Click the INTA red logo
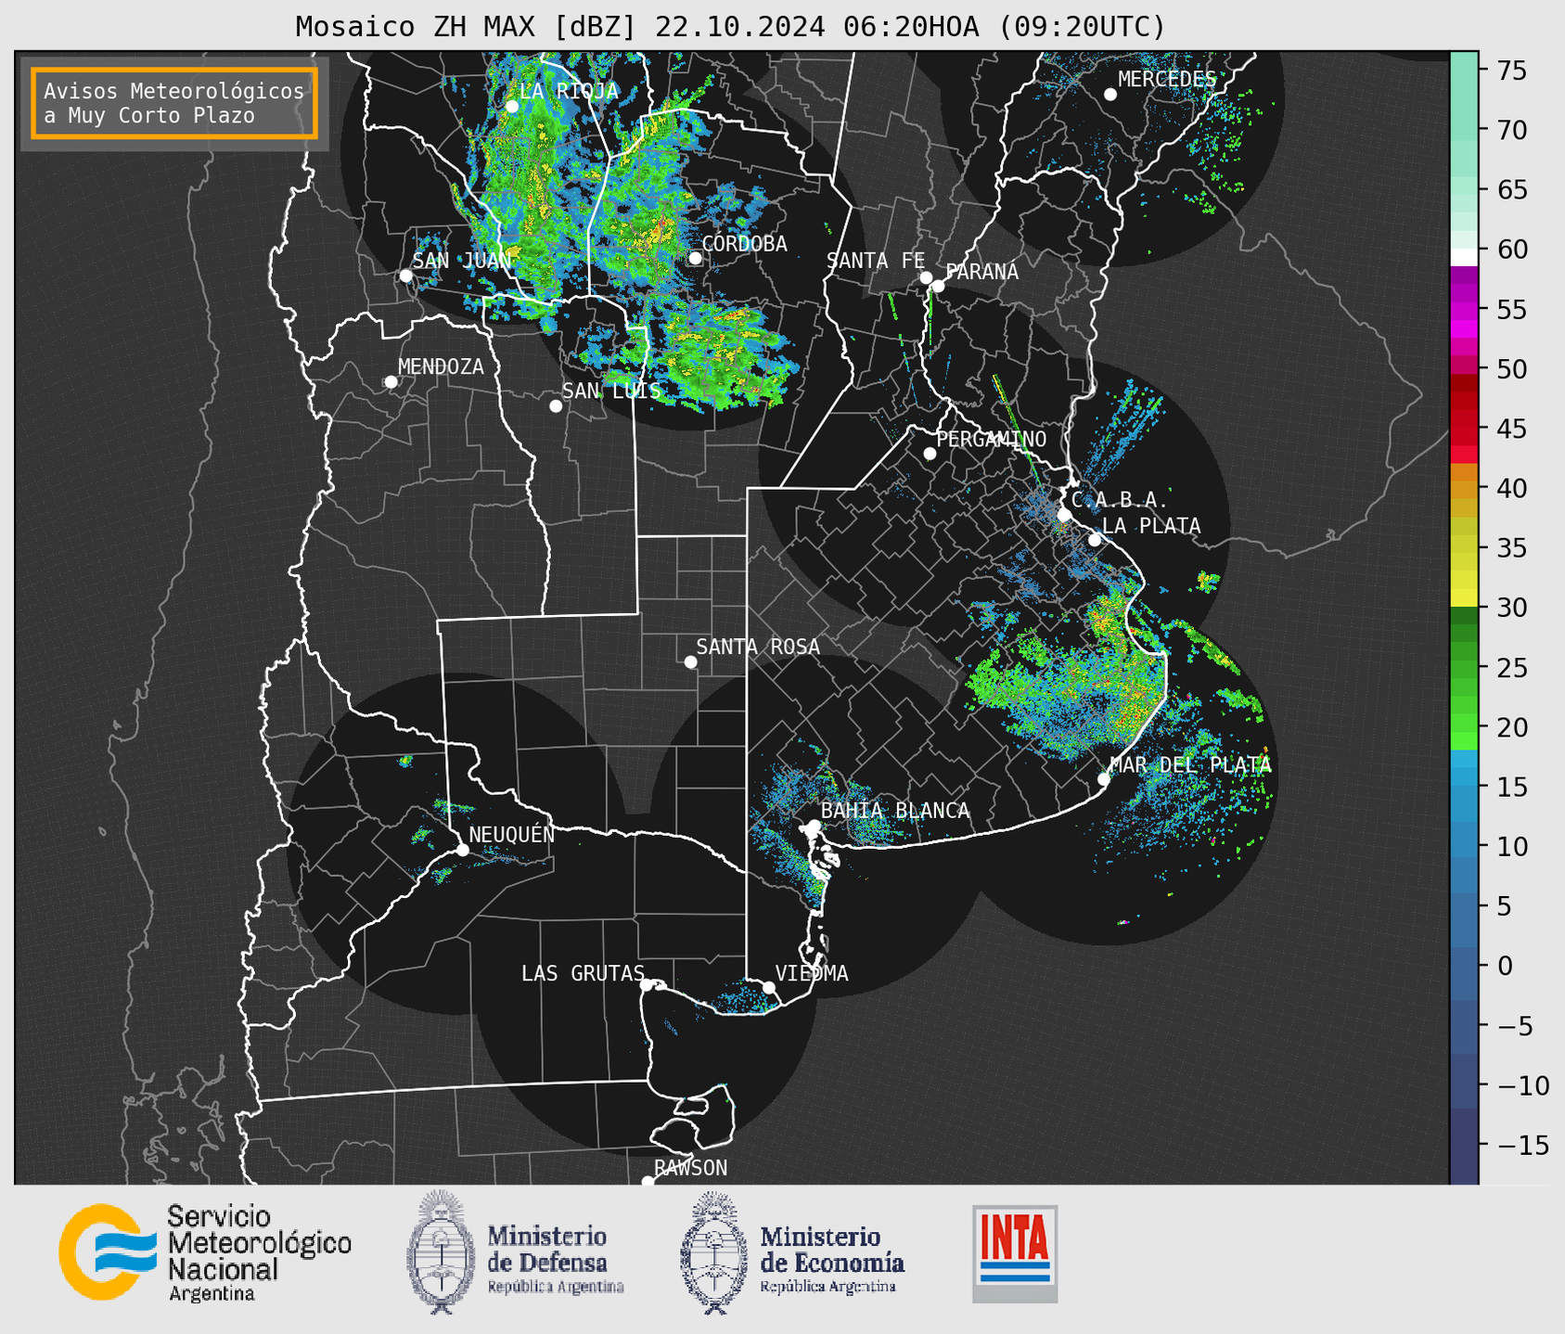1565x1334 pixels. pyautogui.click(x=1015, y=1253)
